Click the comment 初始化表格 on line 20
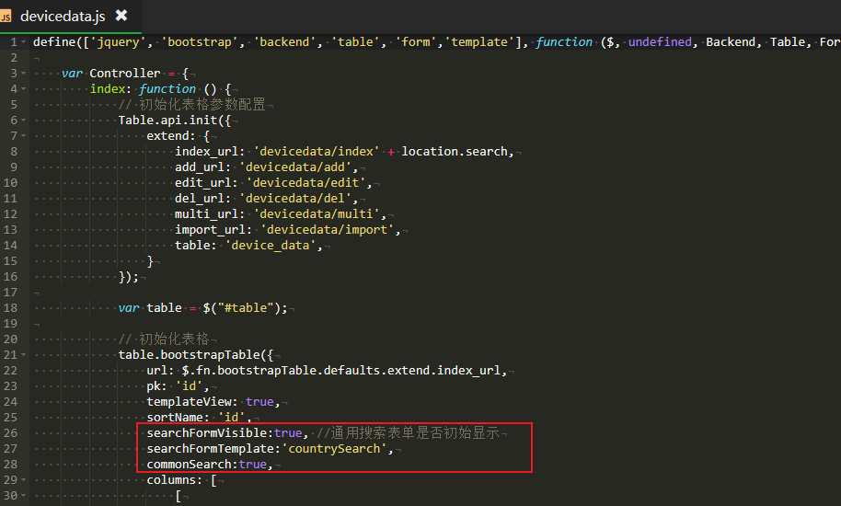Viewport: 841px width, 506px height. (x=164, y=339)
